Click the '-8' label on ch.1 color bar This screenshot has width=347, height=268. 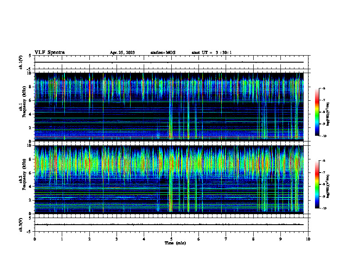pyautogui.click(x=323, y=112)
